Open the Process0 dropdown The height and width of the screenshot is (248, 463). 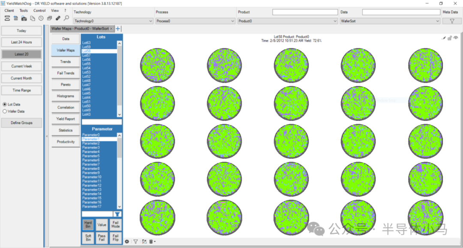[x=195, y=21]
